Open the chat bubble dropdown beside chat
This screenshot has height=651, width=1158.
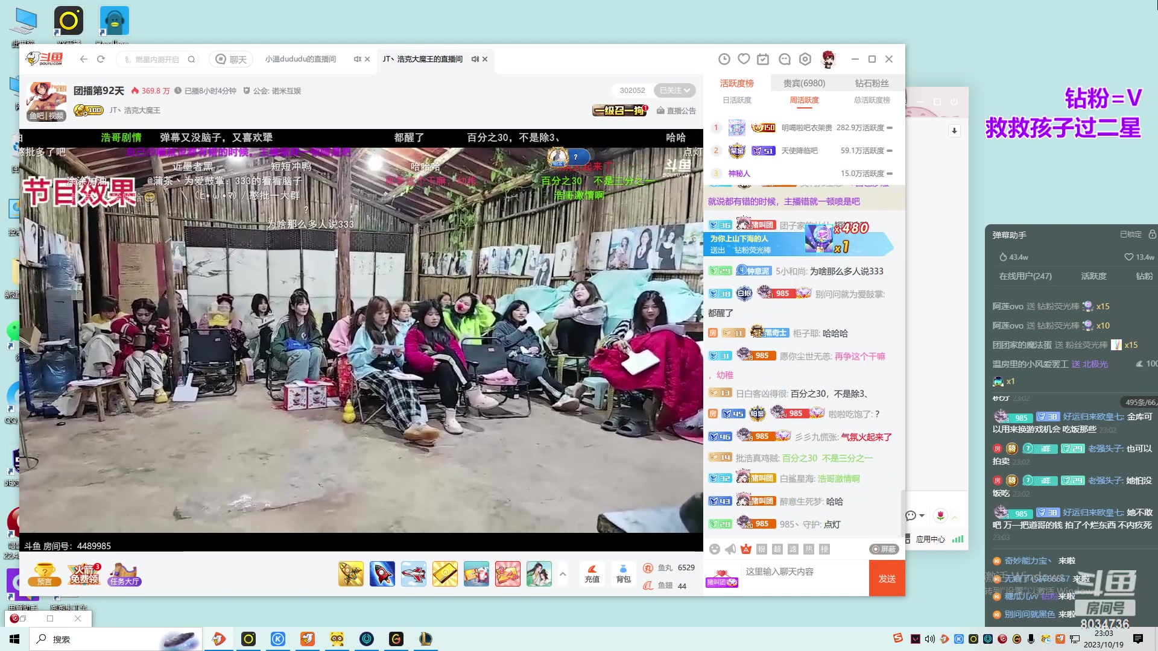coord(915,515)
